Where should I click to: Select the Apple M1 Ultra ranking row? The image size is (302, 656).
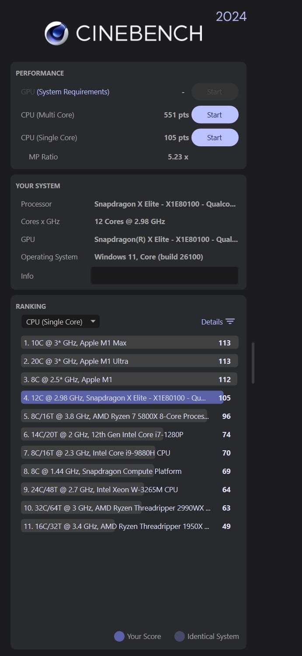[129, 361]
